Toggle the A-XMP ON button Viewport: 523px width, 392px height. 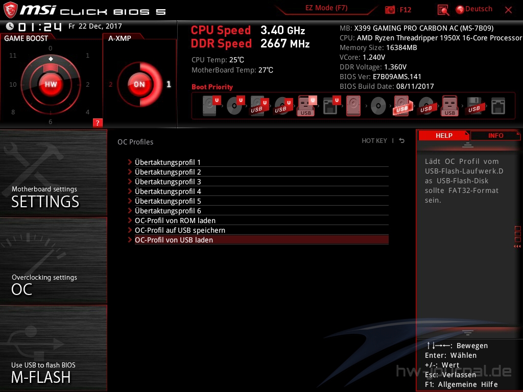tap(139, 84)
